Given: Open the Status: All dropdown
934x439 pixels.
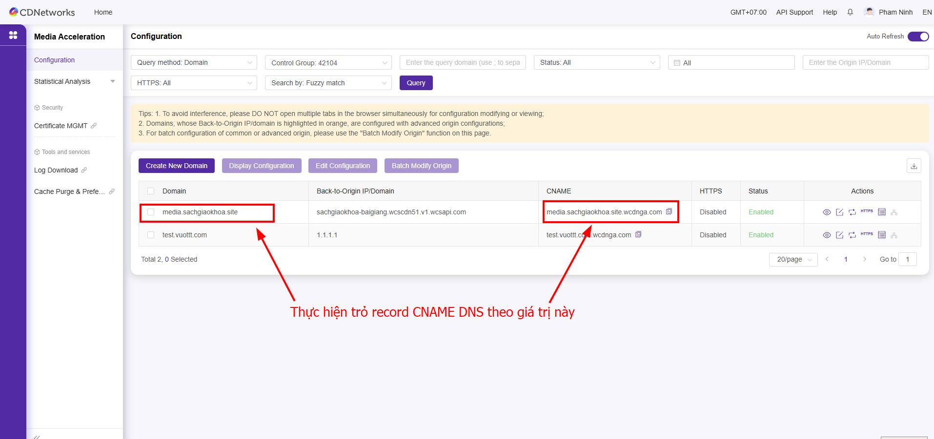Looking at the screenshot, I should point(596,62).
